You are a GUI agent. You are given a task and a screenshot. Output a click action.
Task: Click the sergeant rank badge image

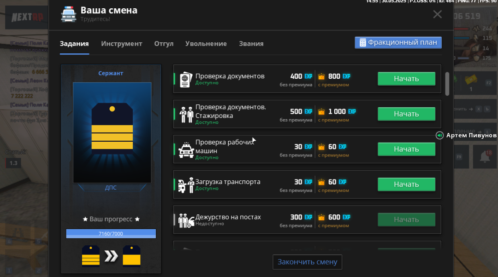click(112, 133)
